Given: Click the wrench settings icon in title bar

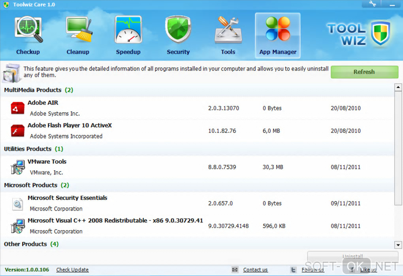Looking at the screenshot, I should 373,4.
